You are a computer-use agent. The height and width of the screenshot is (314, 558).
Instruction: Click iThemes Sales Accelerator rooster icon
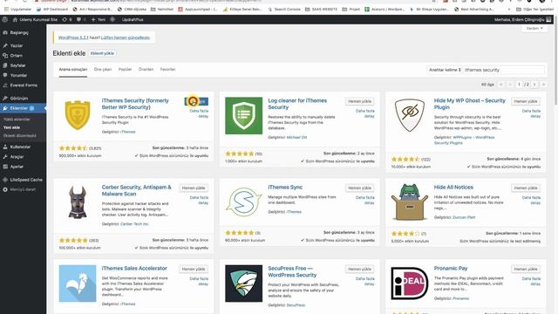click(78, 283)
